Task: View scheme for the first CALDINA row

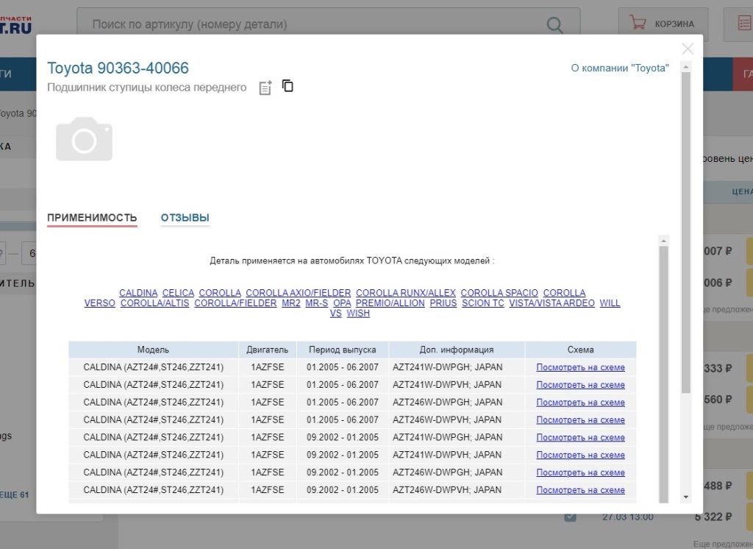Action: click(x=580, y=367)
